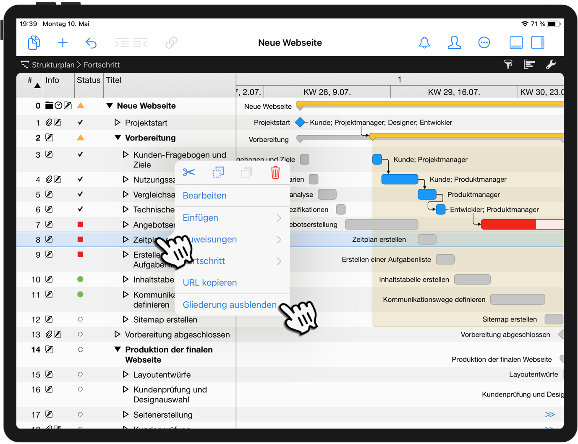Image resolution: width=578 pixels, height=444 pixels.
Task: Click the double-arrow jump control at bottom right
Action: tap(550, 414)
